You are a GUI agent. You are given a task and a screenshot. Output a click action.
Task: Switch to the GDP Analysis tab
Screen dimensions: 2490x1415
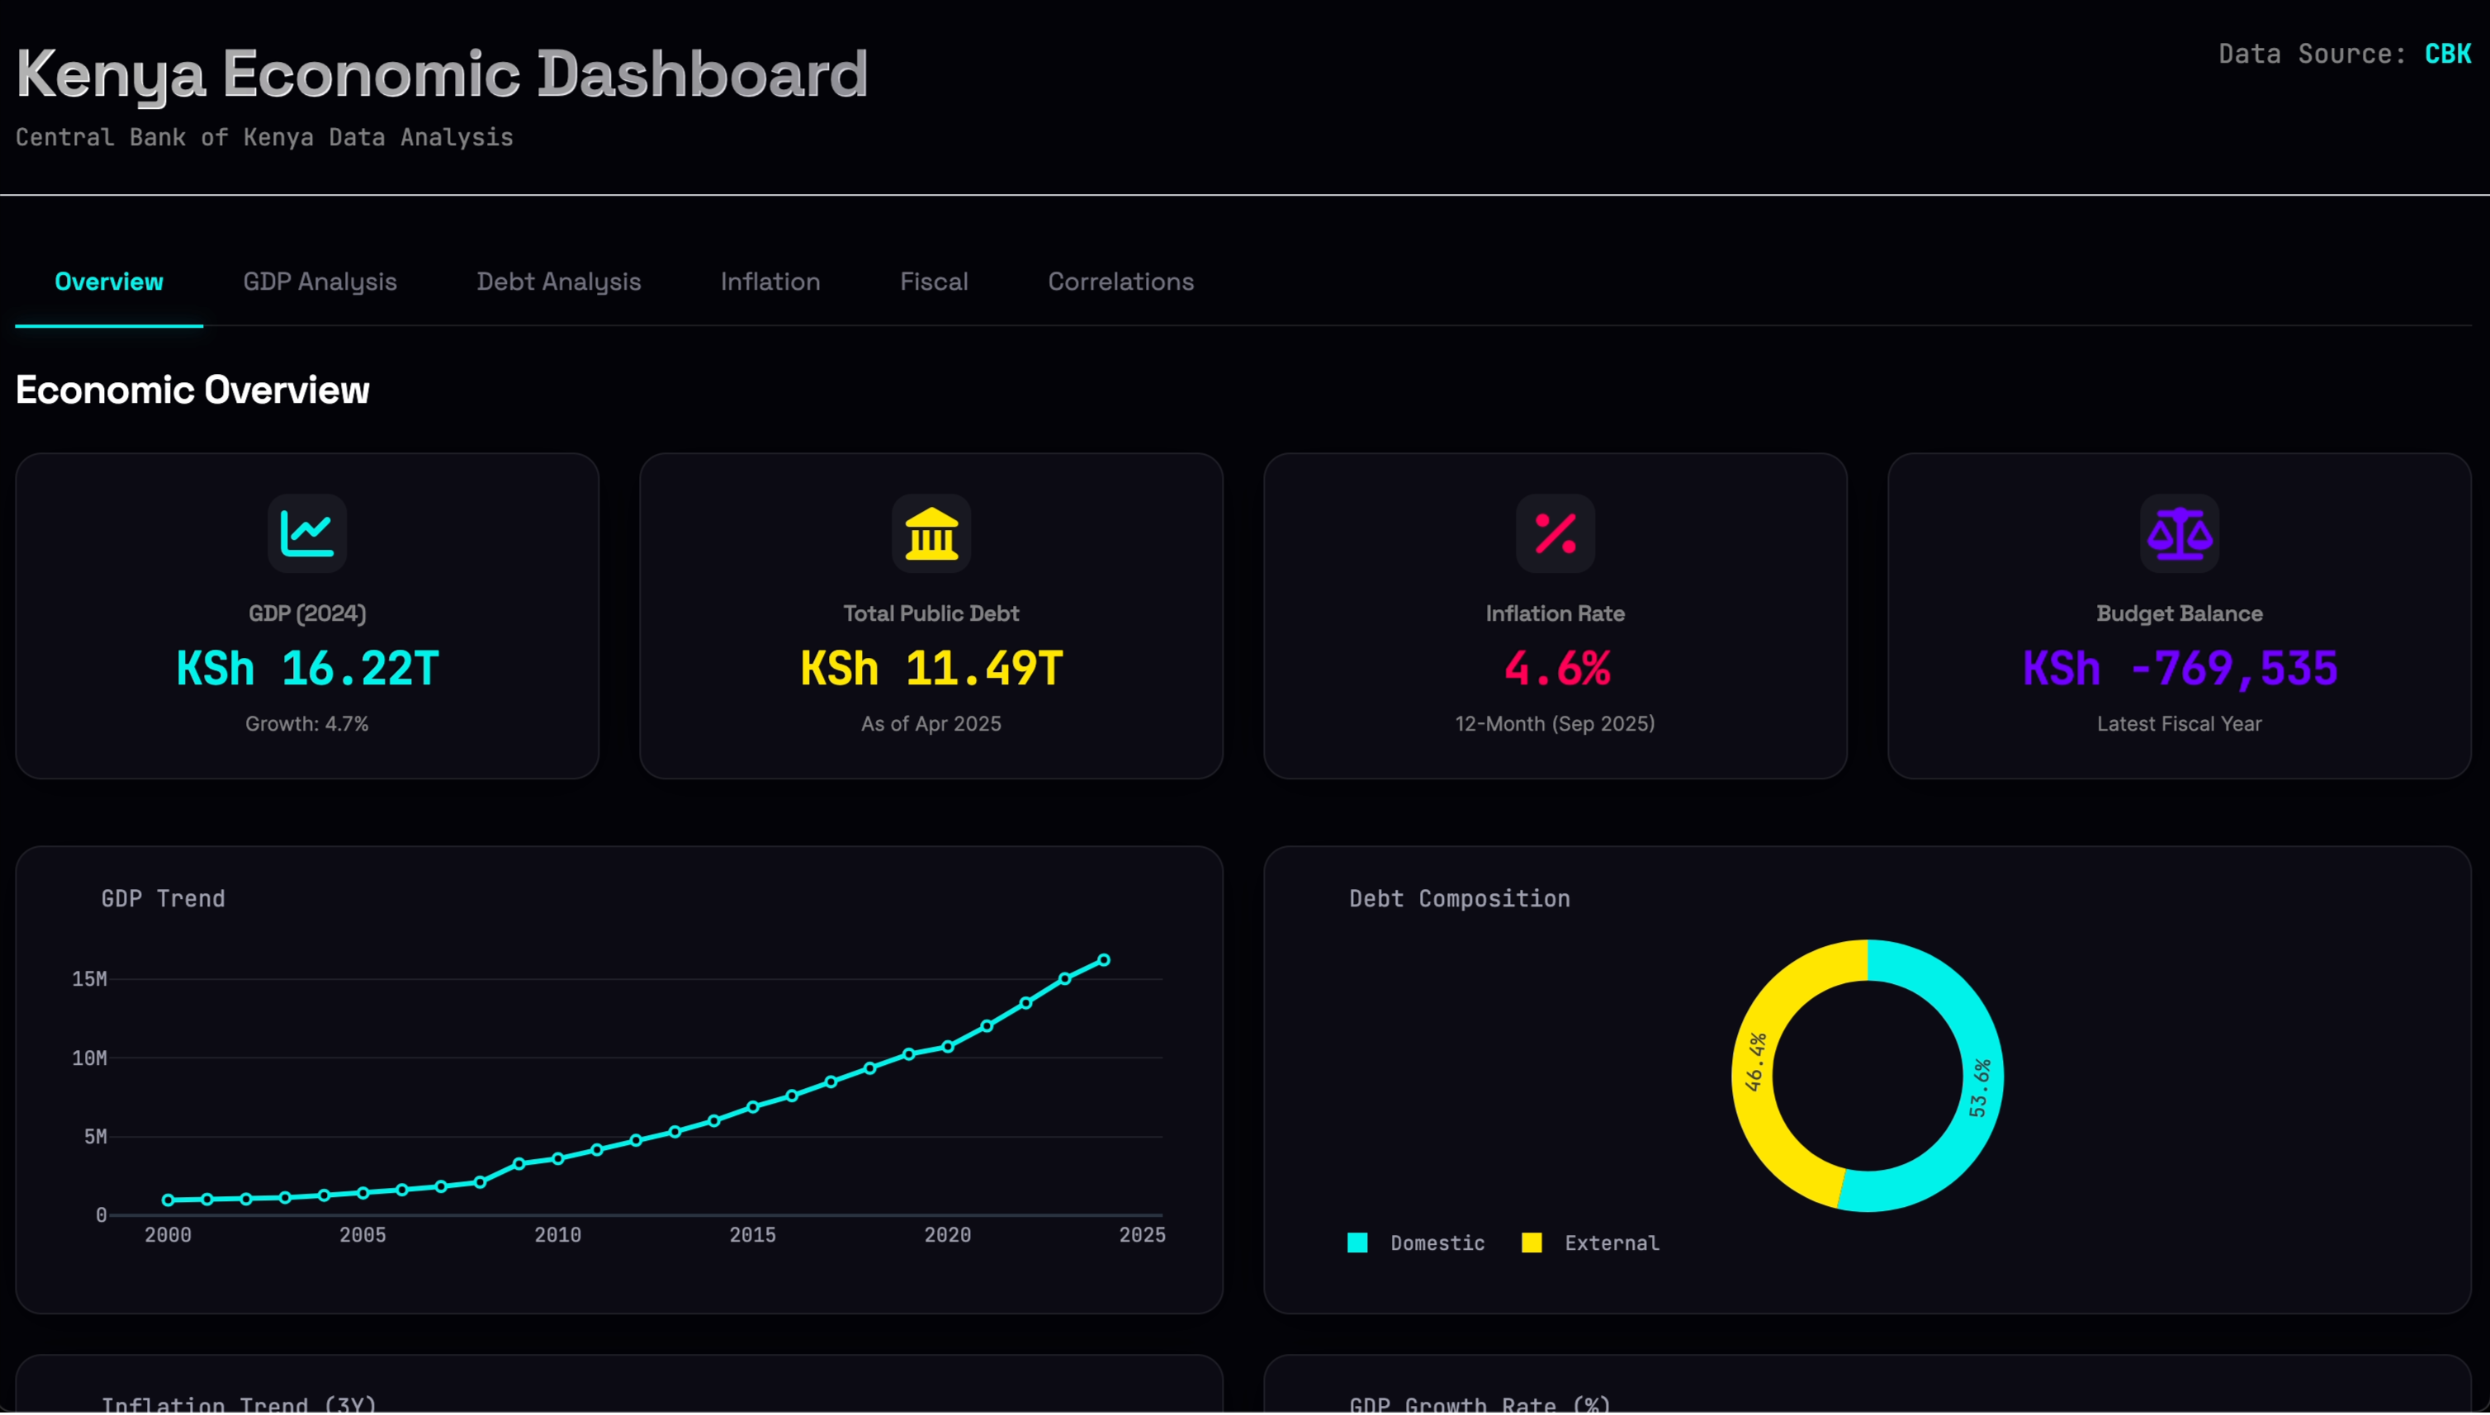[320, 282]
